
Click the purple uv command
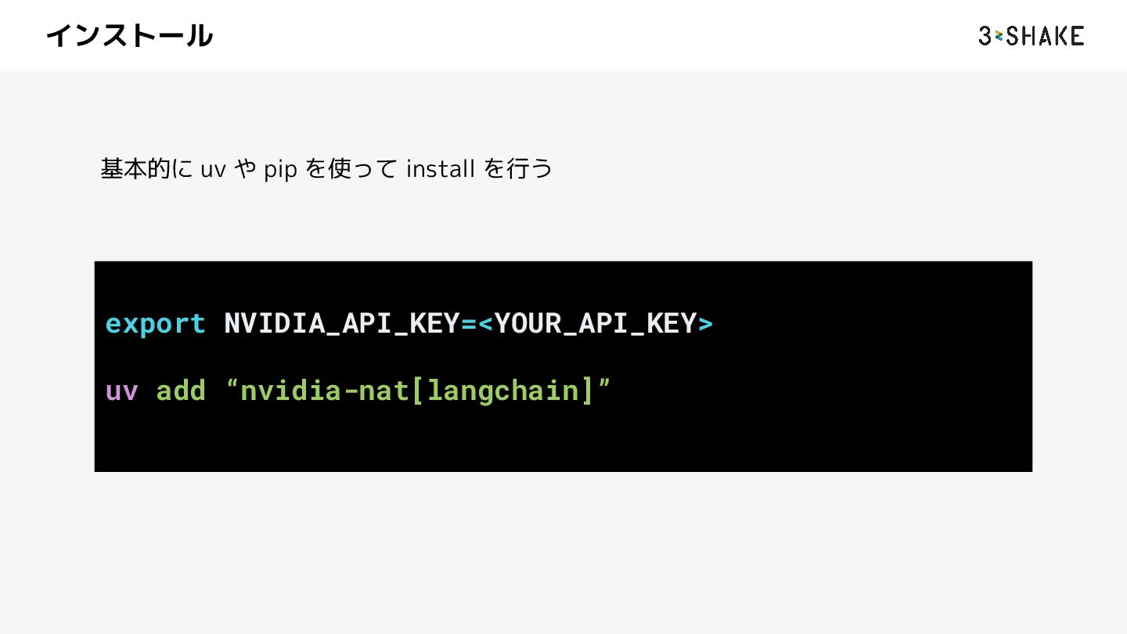pos(121,390)
